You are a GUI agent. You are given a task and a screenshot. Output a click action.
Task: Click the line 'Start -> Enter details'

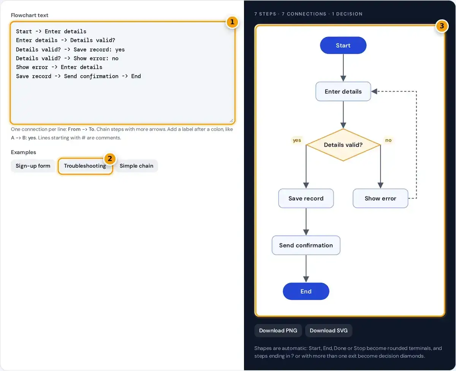click(x=51, y=32)
